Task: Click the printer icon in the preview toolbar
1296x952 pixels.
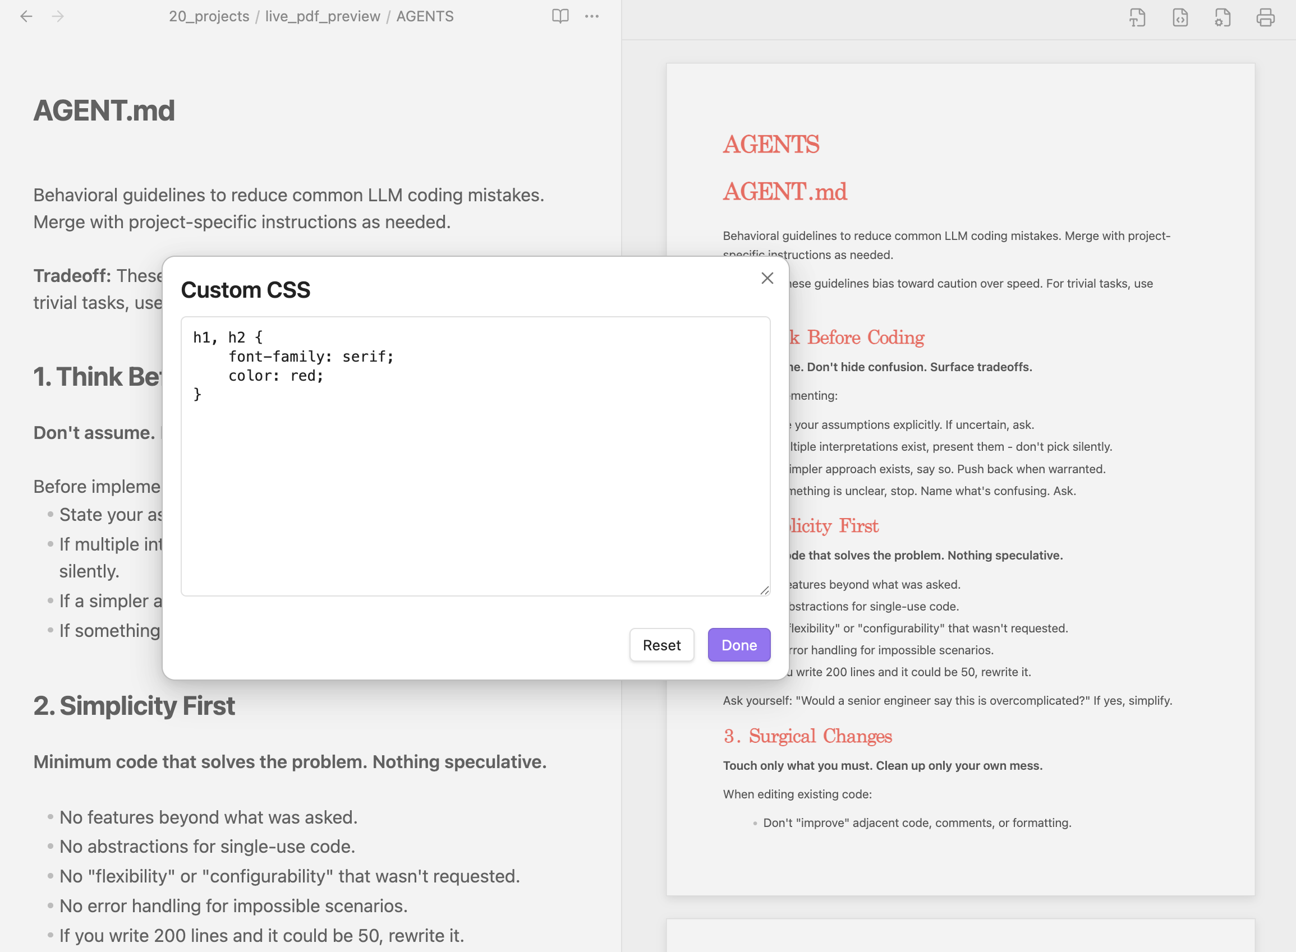Action: coord(1266,18)
